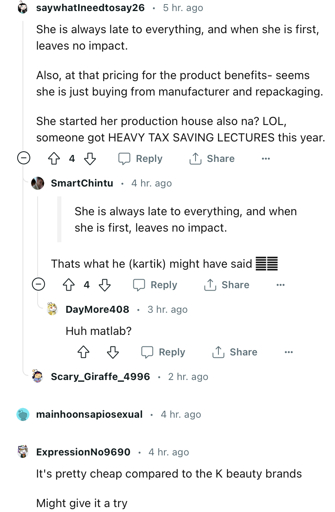
Task: Downvote saywhatIneedtosay26's comment
Action: 90,159
